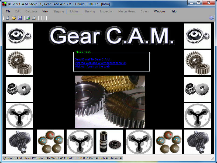Open the Edit menu
Image resolution: width=217 pixels, height=163 pixels.
18,11
